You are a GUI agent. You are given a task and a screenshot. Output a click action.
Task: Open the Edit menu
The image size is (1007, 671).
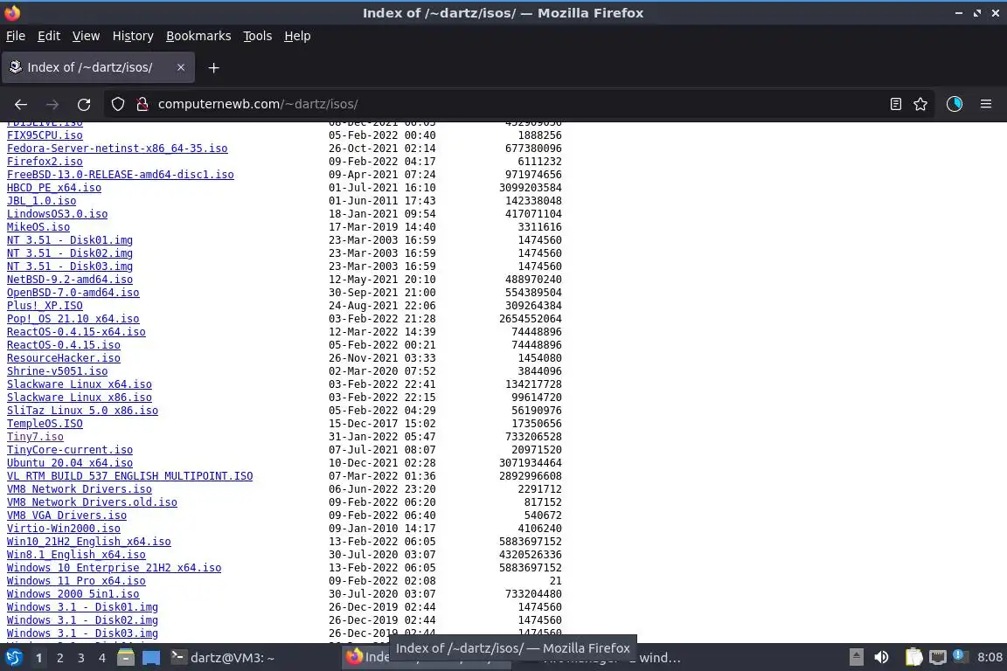49,36
